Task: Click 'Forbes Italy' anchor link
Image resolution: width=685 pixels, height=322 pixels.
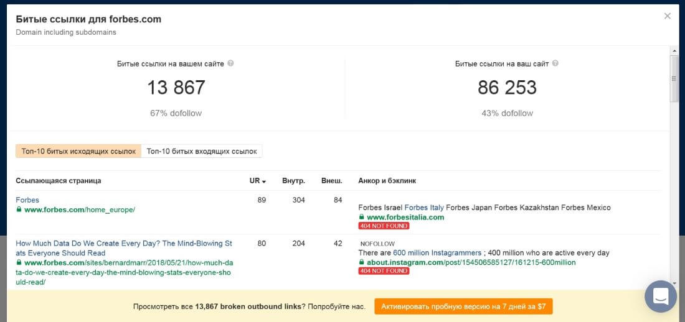Action: click(424, 207)
